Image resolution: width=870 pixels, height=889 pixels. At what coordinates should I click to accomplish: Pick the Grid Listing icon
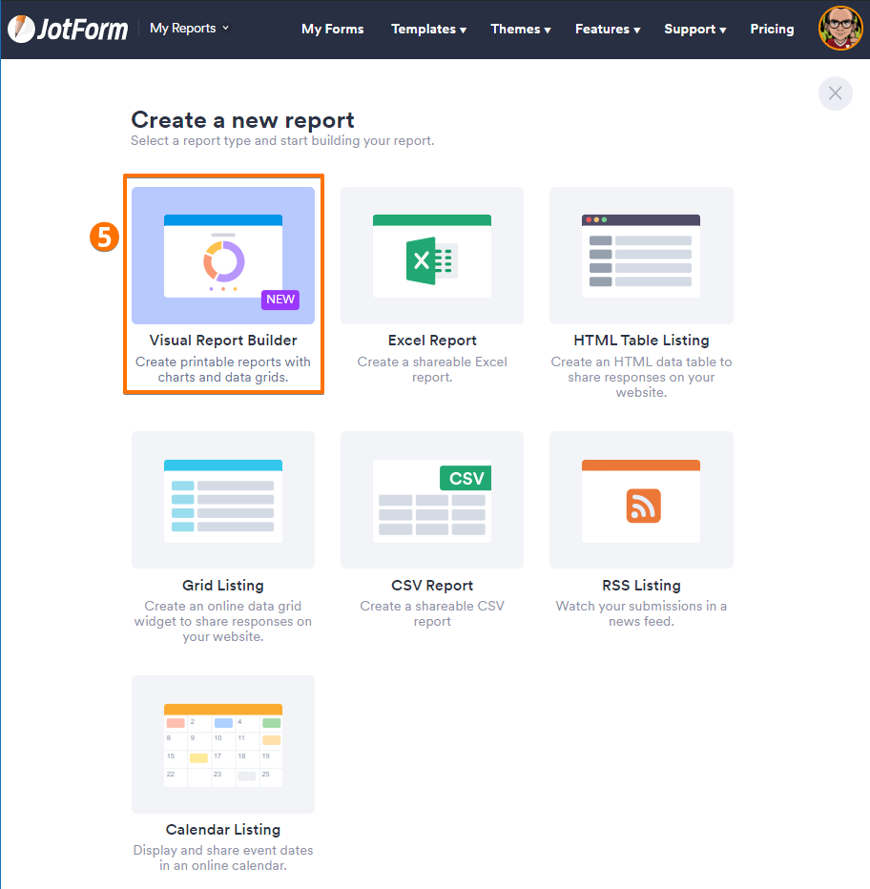click(x=223, y=501)
